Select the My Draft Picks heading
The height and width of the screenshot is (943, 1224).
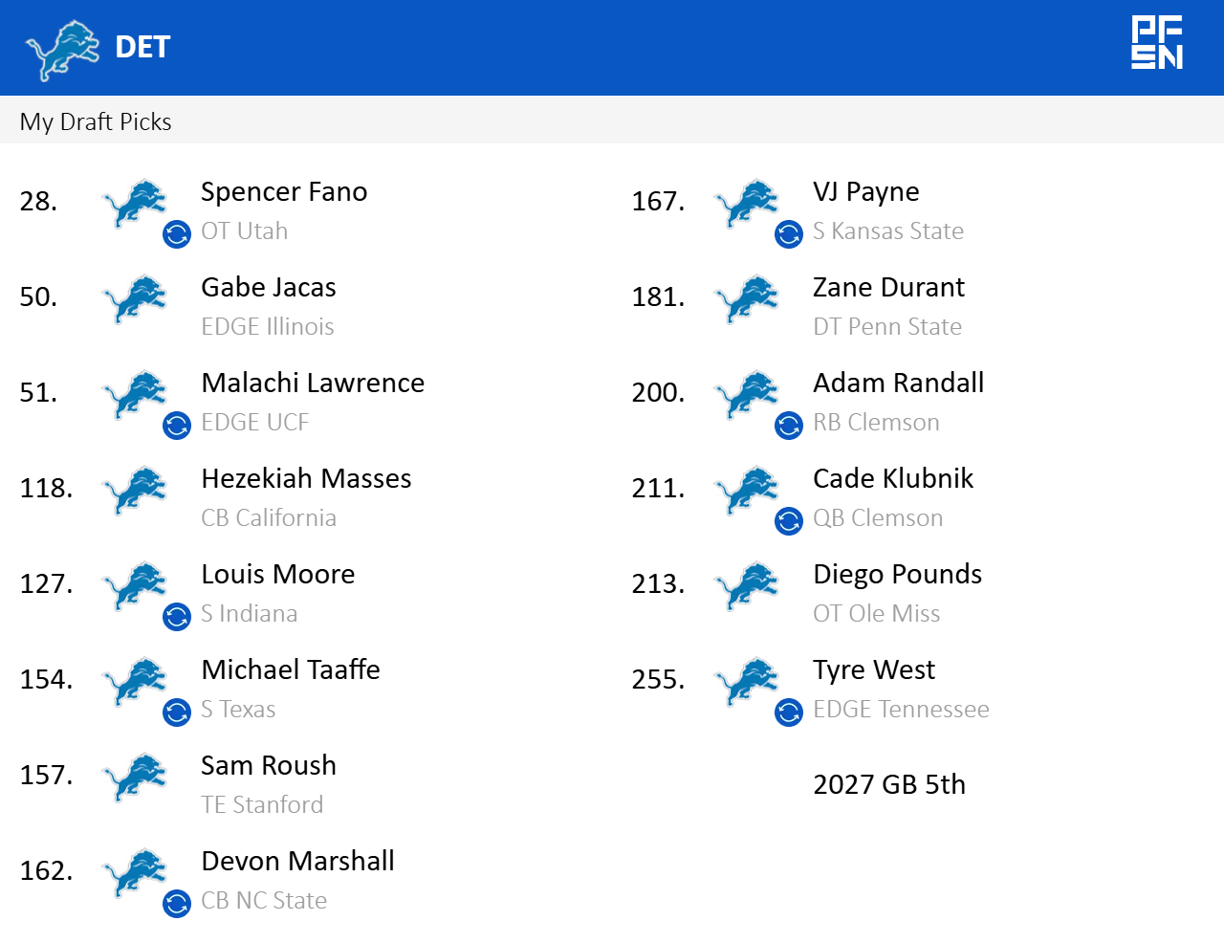pyautogui.click(x=96, y=121)
